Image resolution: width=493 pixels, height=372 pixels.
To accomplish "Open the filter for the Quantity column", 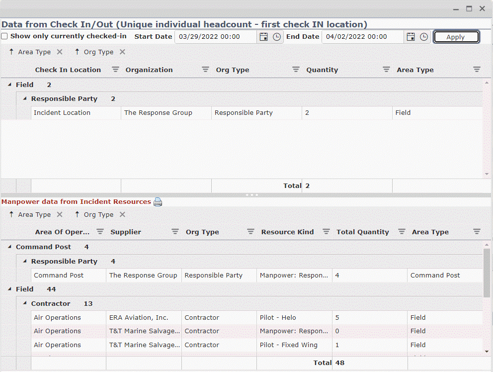I will pyautogui.click(x=386, y=70).
